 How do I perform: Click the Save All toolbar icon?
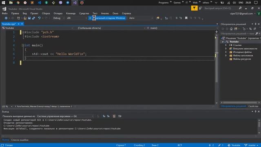coord(33,18)
